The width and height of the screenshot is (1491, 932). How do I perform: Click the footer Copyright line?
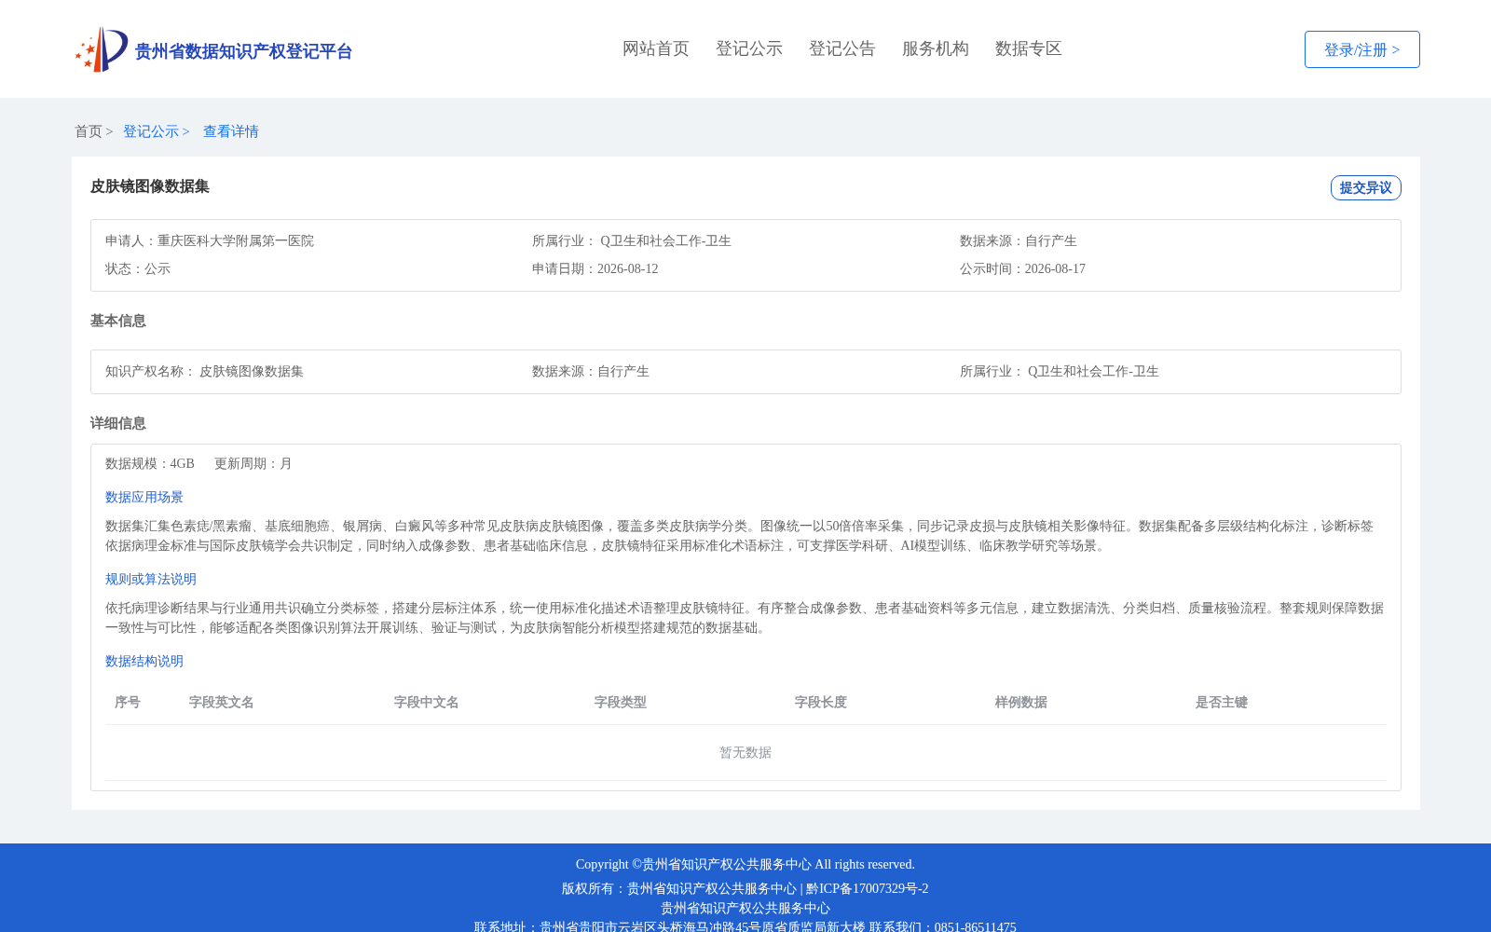click(745, 864)
